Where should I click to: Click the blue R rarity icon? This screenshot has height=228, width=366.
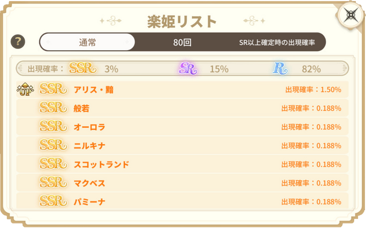(x=279, y=69)
